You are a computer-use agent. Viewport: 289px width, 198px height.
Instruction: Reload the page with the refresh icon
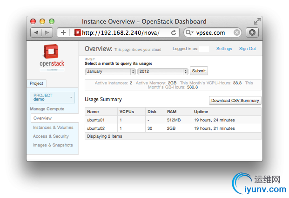click(174, 33)
